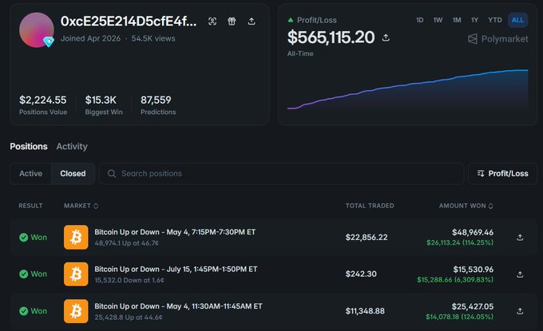The width and height of the screenshot is (543, 331).
Task: Click the $22,856.22 total traded value
Action: tap(367, 237)
